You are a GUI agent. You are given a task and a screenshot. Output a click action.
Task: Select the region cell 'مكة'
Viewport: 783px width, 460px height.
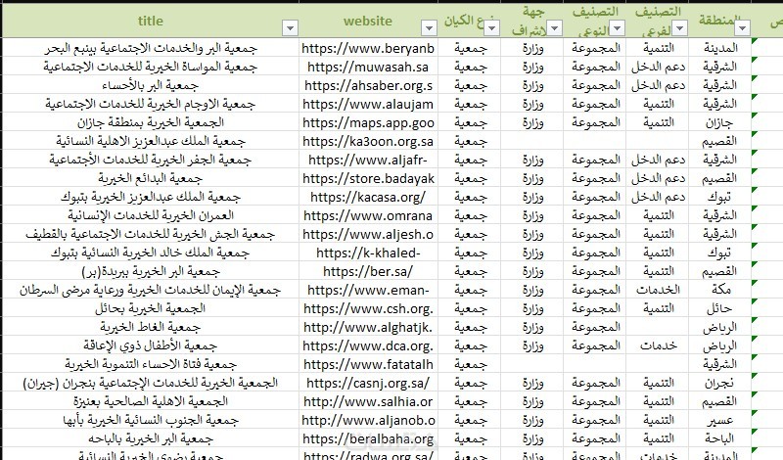tap(719, 290)
